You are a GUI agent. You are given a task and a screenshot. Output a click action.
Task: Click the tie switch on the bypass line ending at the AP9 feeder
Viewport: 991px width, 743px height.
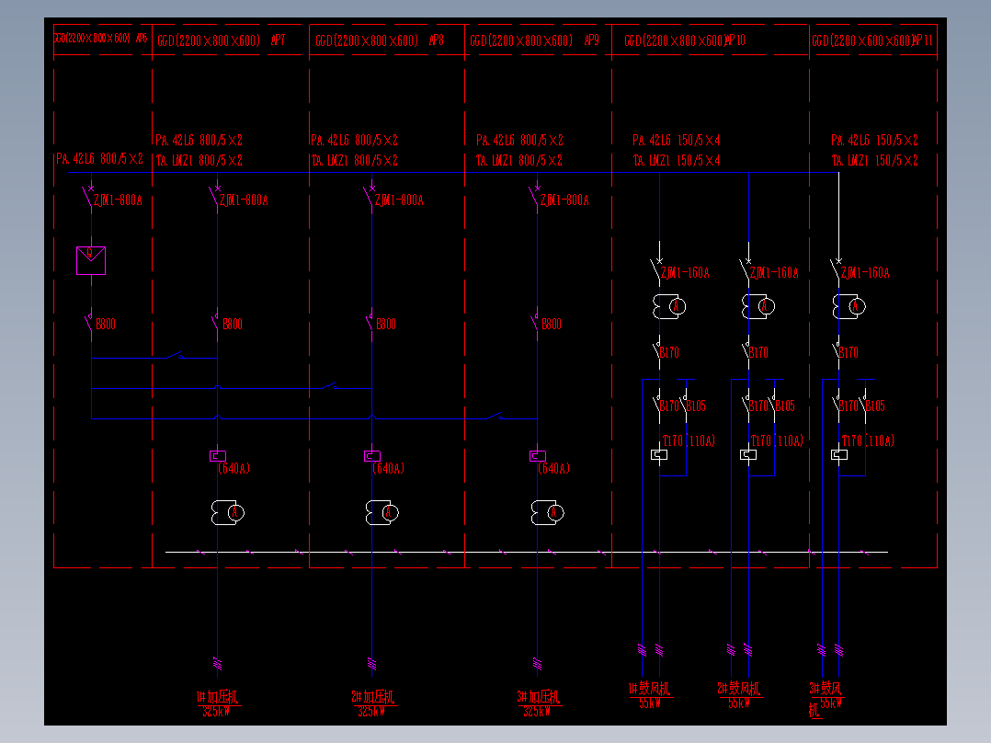pos(495,416)
